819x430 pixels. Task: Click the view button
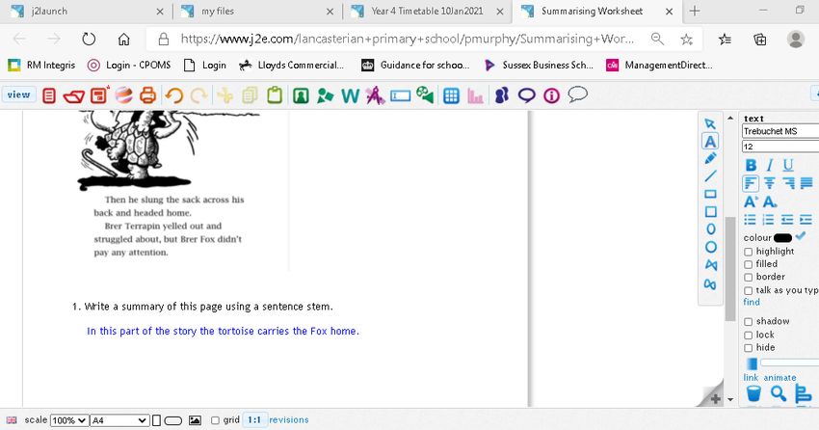pyautogui.click(x=19, y=94)
